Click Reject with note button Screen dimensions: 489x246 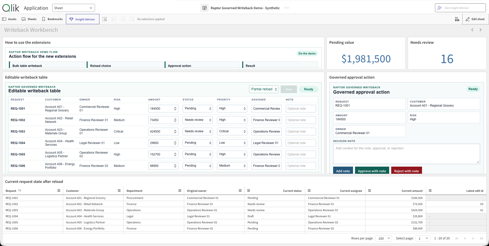coord(406,171)
